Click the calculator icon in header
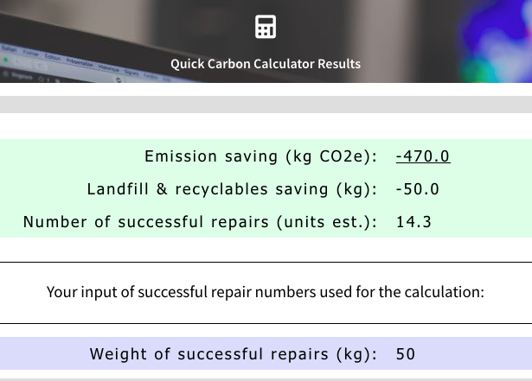Image resolution: width=532 pixels, height=381 pixels. [266, 27]
